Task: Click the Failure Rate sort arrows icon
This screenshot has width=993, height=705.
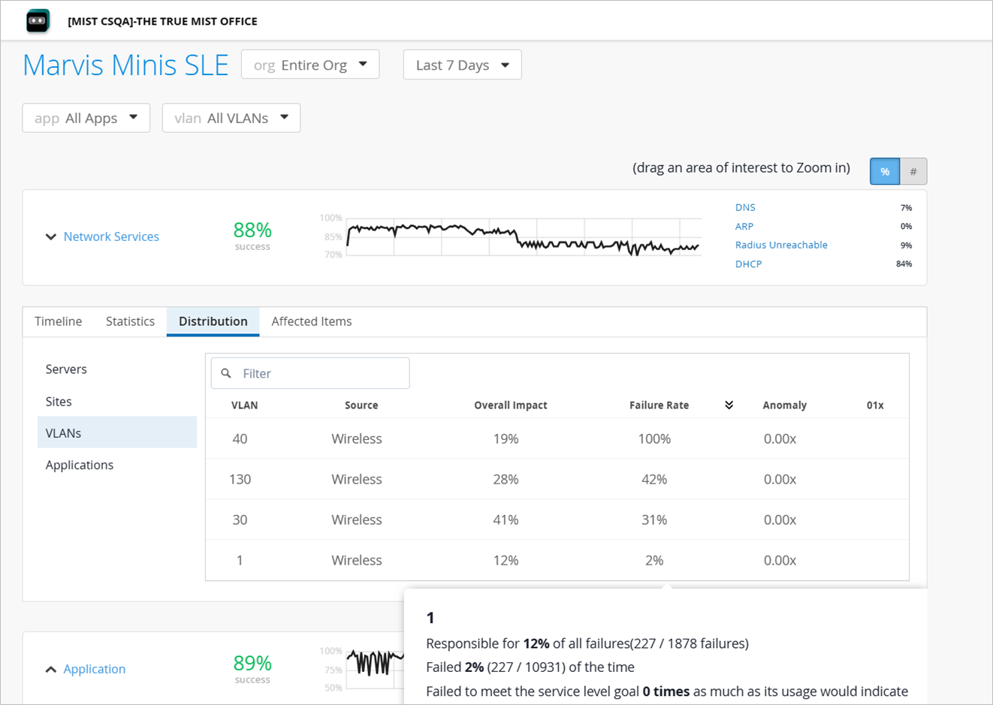Action: point(729,405)
